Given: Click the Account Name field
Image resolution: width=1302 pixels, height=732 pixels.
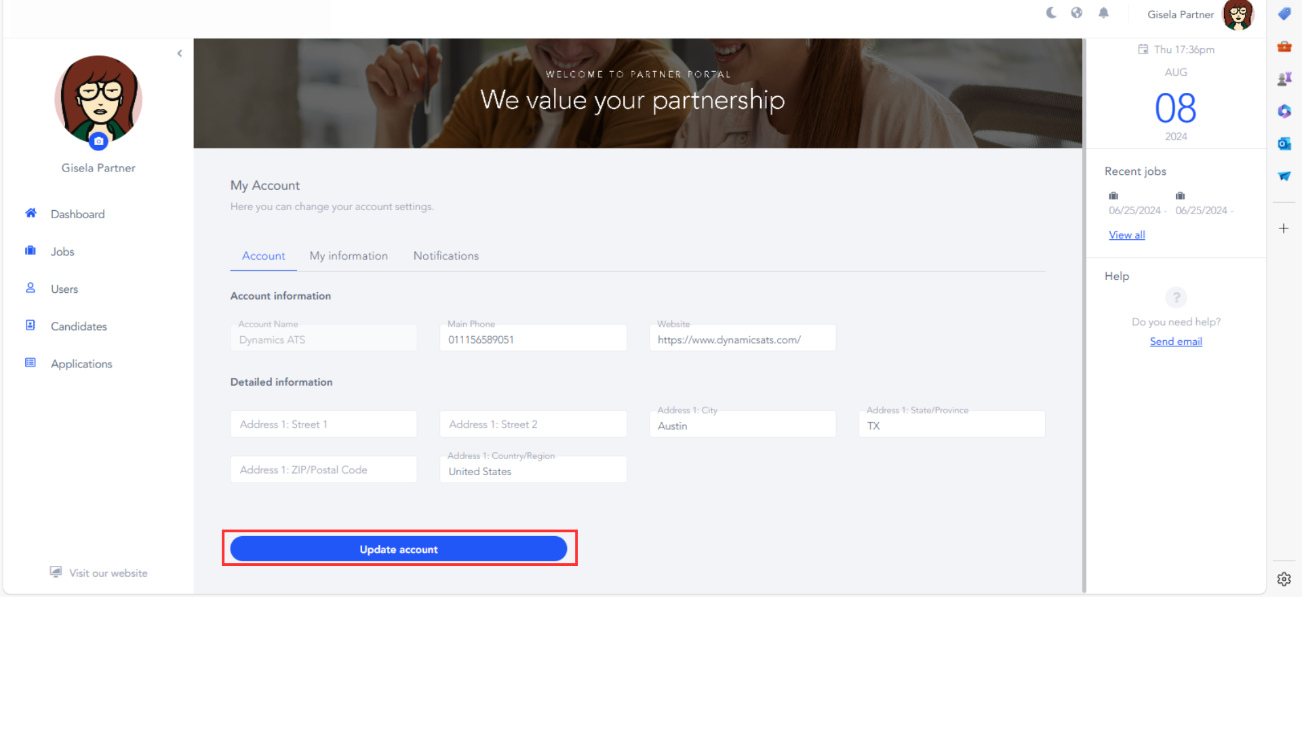Looking at the screenshot, I should 323,338.
